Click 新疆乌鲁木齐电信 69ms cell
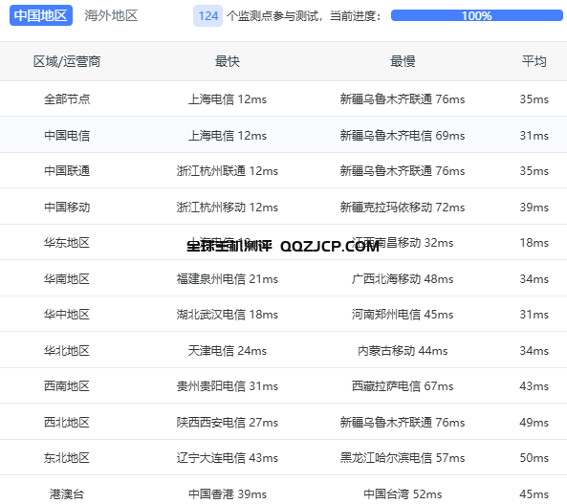This screenshot has height=504, width=567. point(403,135)
